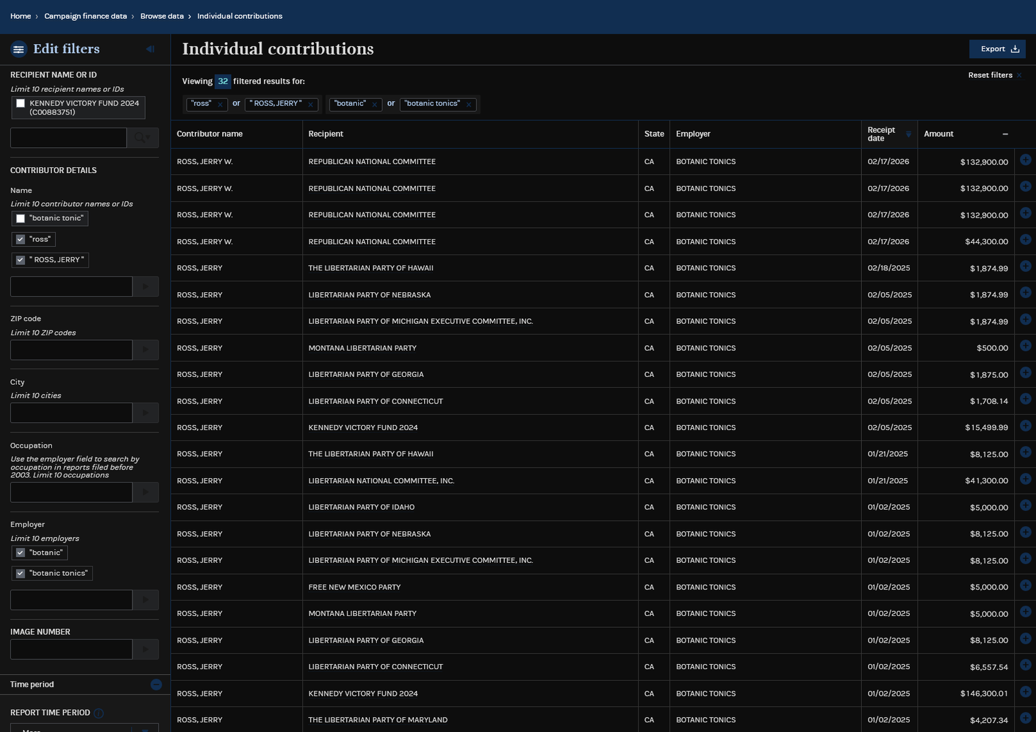Toggle the Amount column sort indicator

coord(1005,134)
